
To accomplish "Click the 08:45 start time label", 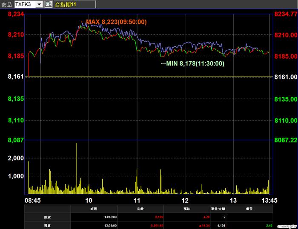I will coord(33,200).
